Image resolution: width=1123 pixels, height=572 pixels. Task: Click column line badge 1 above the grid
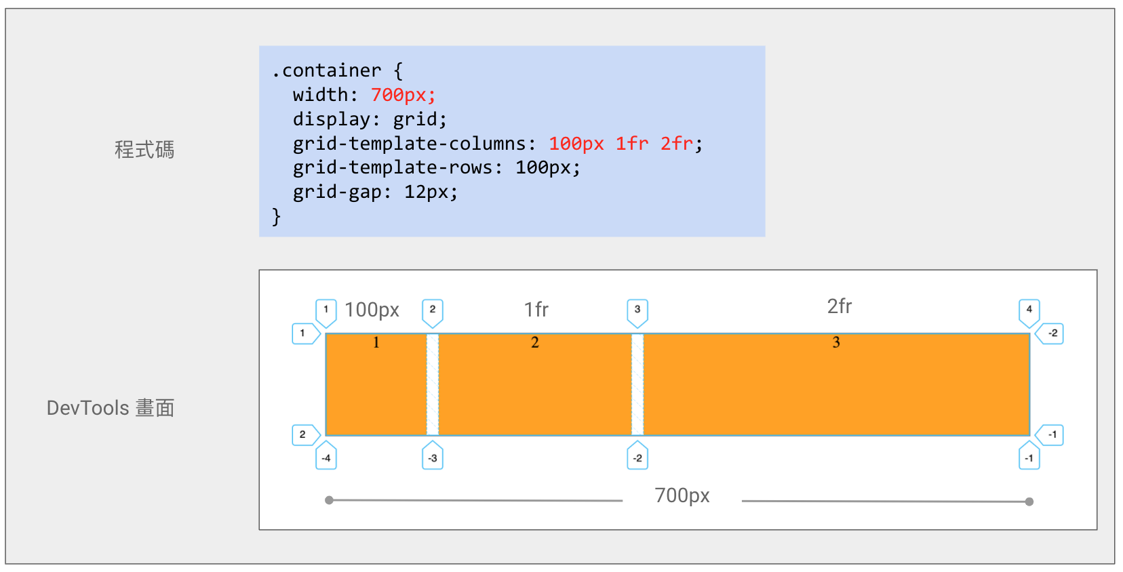pyautogui.click(x=326, y=310)
